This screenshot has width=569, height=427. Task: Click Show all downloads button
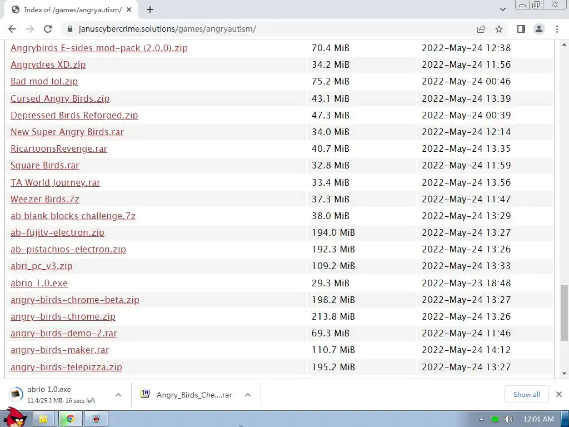[527, 394]
